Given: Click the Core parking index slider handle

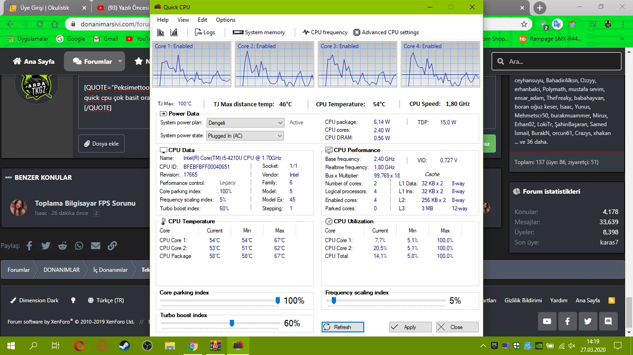Looking at the screenshot, I should tap(278, 300).
